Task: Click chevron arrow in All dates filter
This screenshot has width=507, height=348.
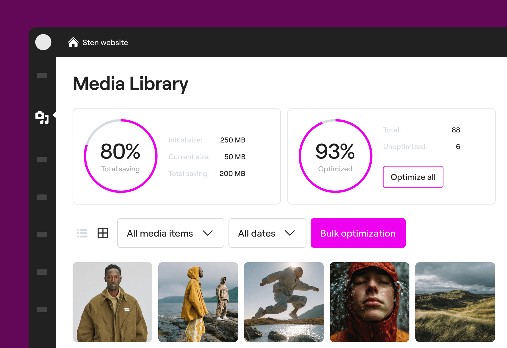Action: 290,233
